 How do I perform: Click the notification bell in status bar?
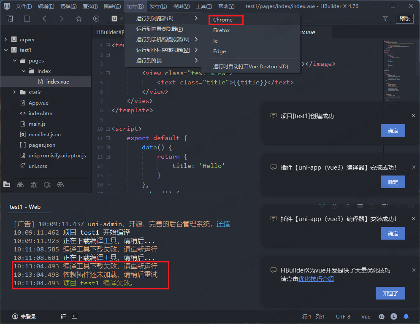[x=406, y=316]
